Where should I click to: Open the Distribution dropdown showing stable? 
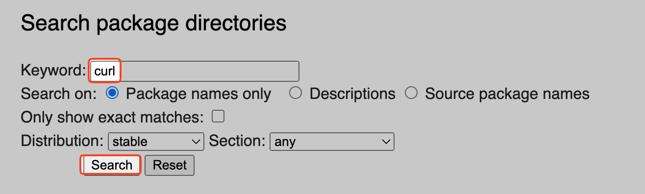[x=156, y=142]
